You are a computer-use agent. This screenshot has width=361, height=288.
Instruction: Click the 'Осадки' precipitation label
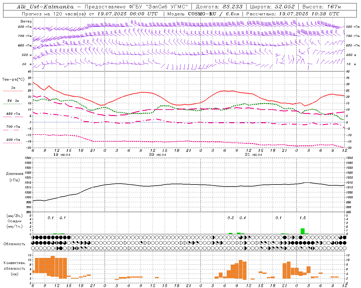(14, 221)
